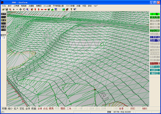Toggle 簡易 display in bottom bar

pyautogui.click(x=63, y=109)
